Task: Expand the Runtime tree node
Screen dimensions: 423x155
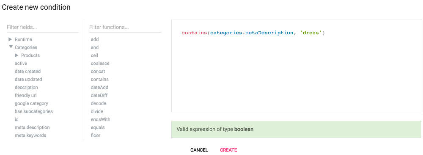Action: (x=10, y=39)
